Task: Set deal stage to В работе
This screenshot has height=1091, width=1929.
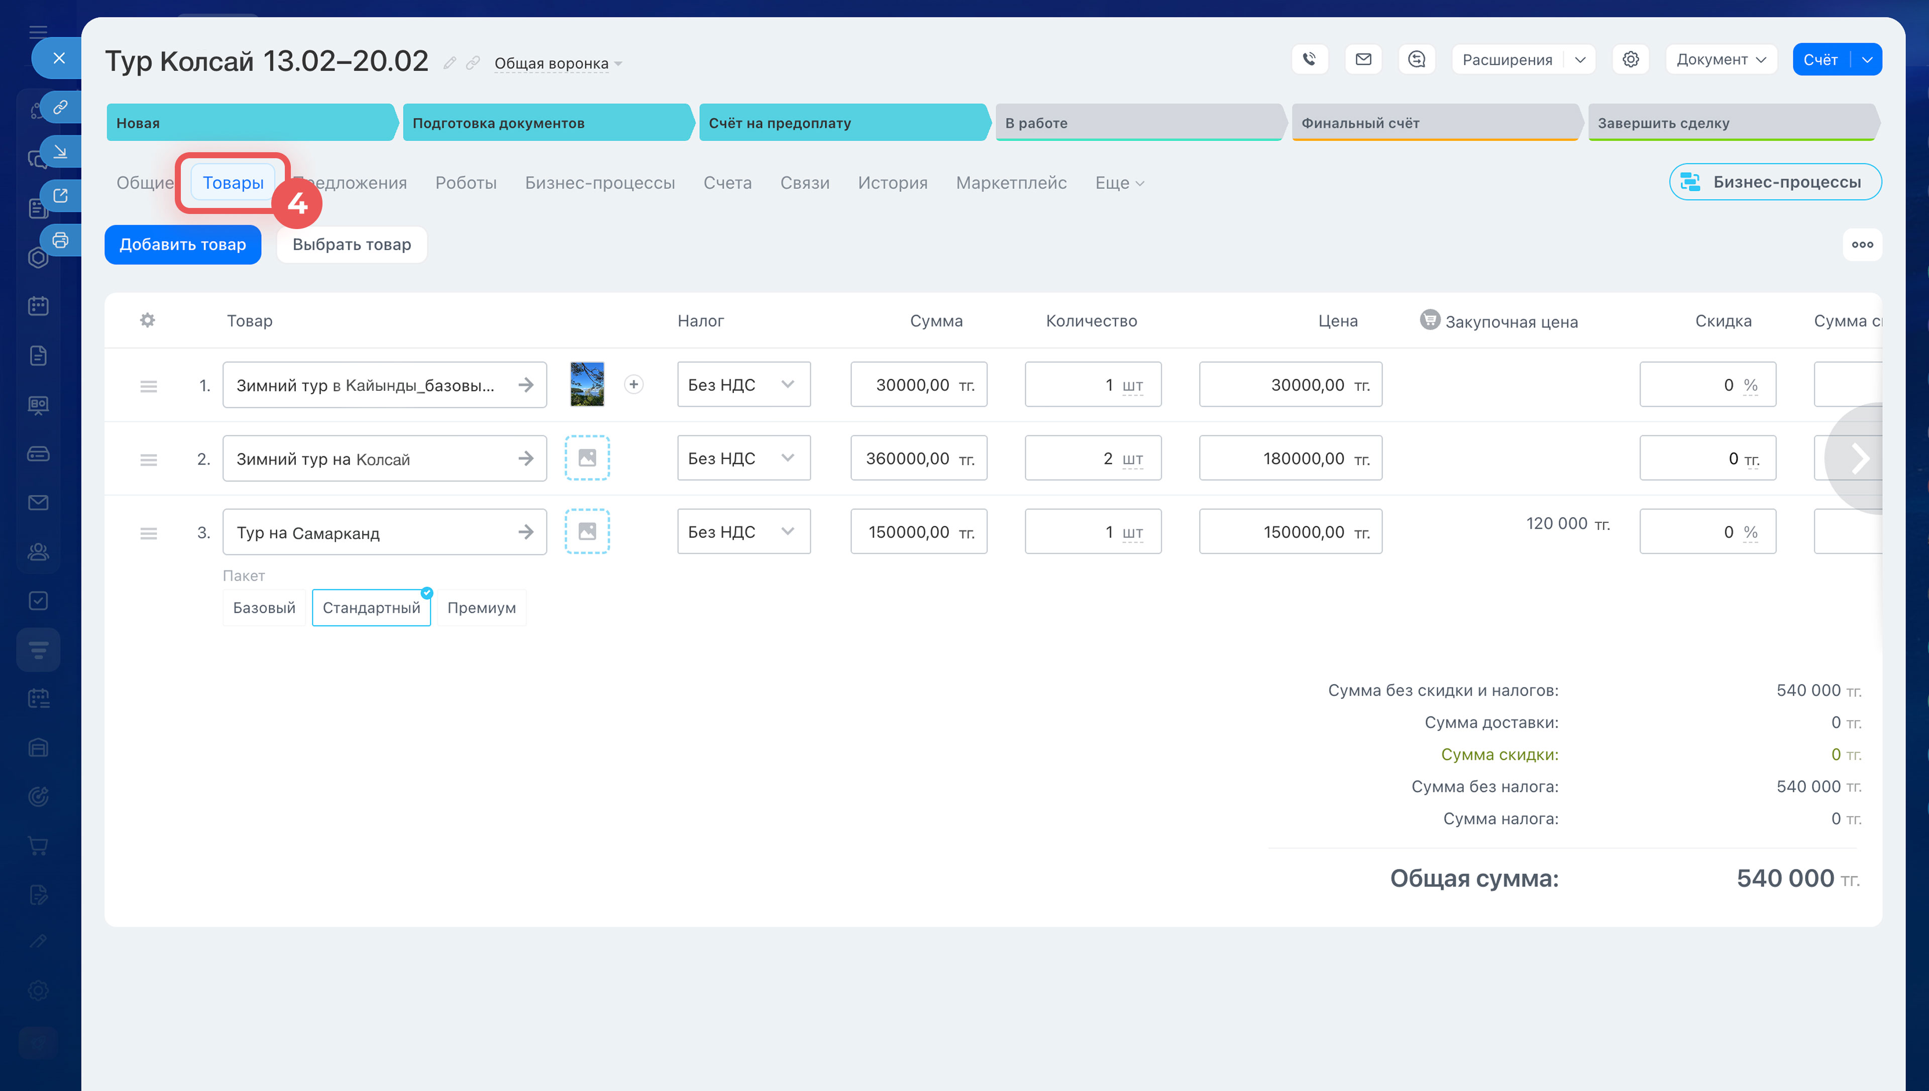Action: [1139, 123]
